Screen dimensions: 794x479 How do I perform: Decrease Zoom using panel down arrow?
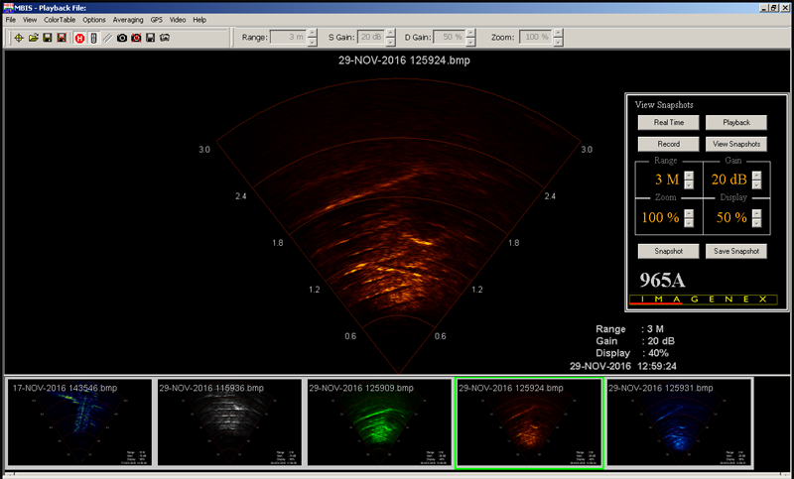pyautogui.click(x=689, y=221)
